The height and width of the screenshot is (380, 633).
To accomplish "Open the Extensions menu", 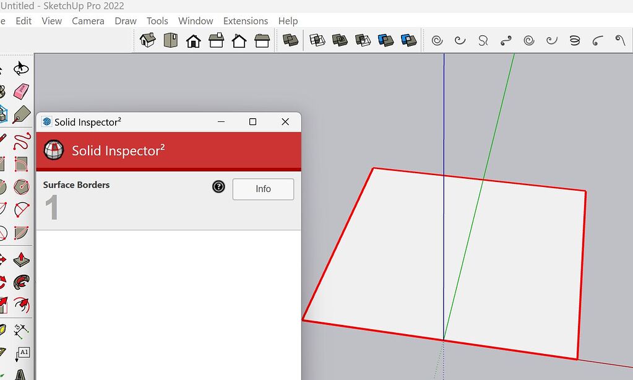I will pyautogui.click(x=245, y=20).
